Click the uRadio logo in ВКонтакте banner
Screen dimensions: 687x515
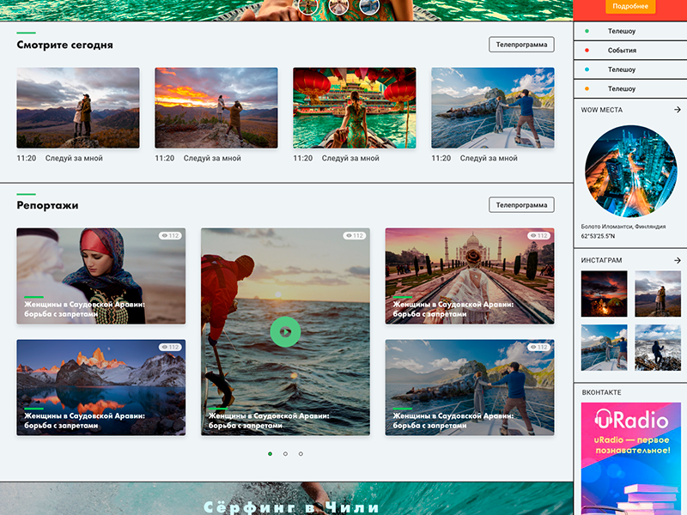click(x=630, y=421)
